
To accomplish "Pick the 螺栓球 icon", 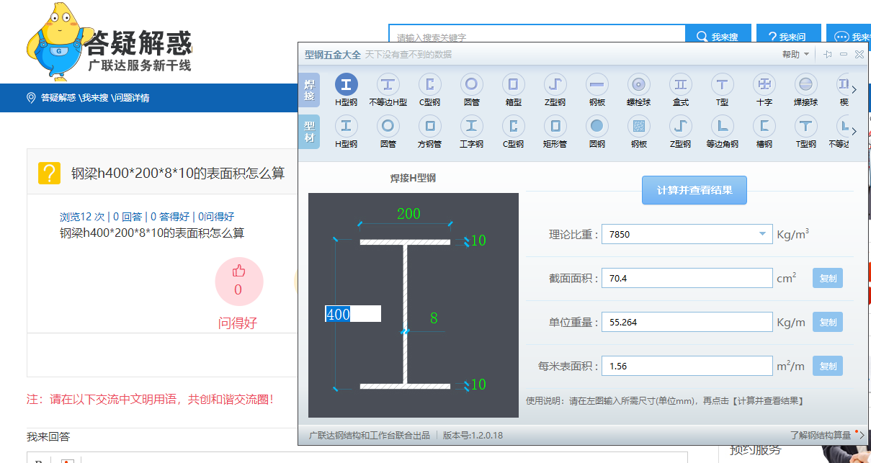I will coord(639,84).
